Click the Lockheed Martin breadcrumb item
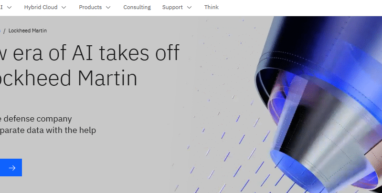382x193 pixels. pos(28,30)
